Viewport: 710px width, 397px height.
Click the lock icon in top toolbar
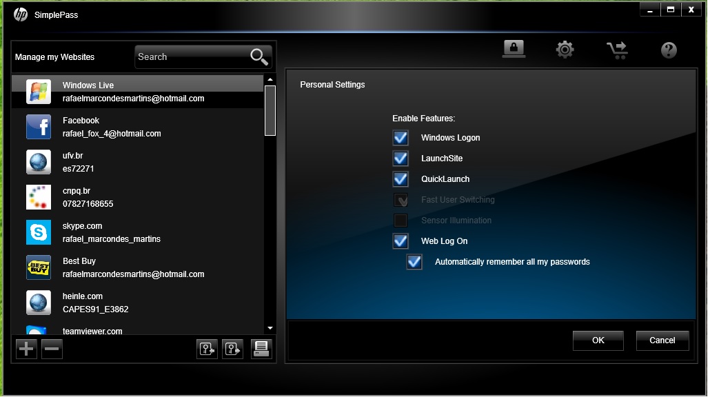point(514,49)
